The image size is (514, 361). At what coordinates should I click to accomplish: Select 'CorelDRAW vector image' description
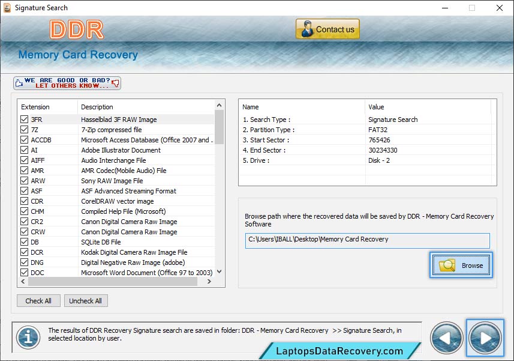coord(118,201)
